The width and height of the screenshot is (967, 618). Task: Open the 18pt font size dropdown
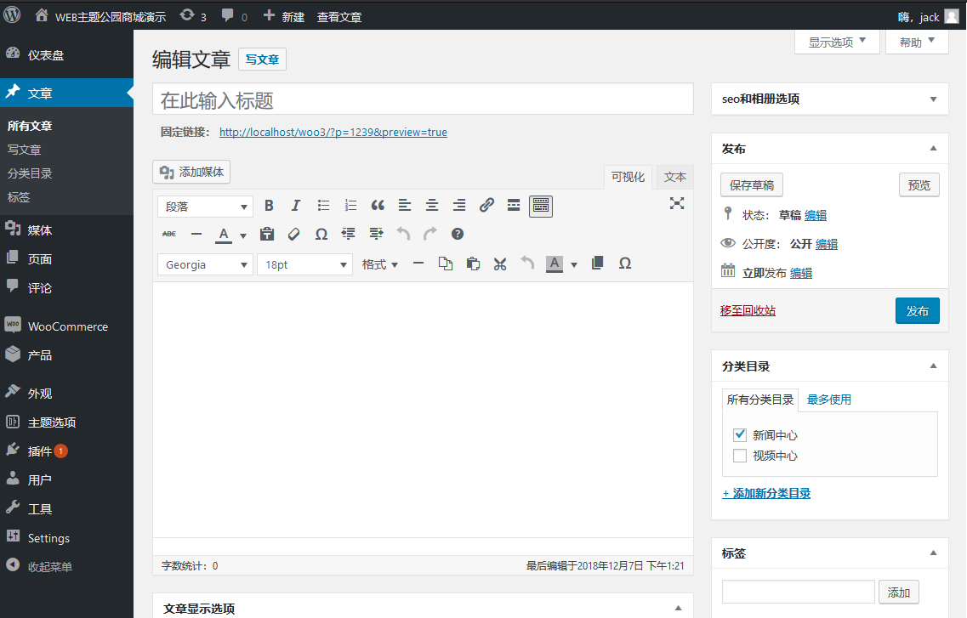(x=304, y=264)
